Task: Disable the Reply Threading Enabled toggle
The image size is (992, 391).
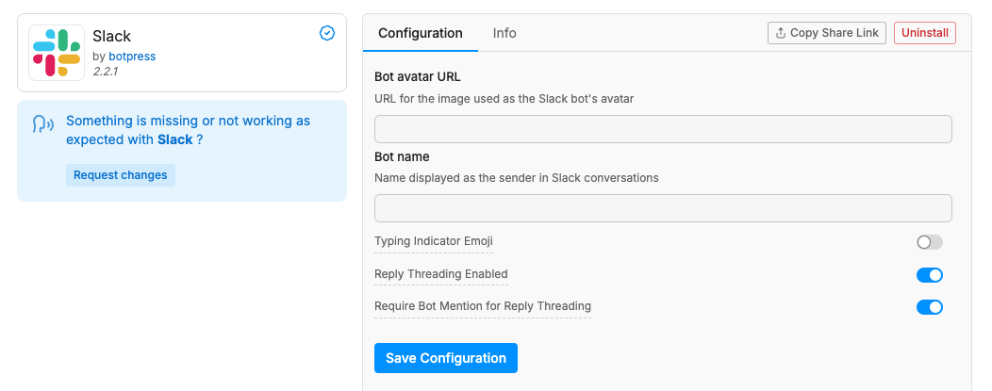Action: click(x=929, y=275)
